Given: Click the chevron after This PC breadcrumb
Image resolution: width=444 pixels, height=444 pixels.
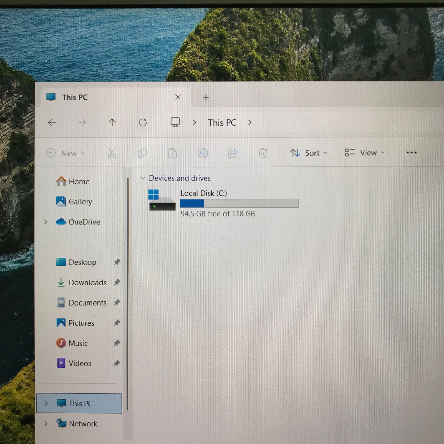Looking at the screenshot, I should [250, 122].
